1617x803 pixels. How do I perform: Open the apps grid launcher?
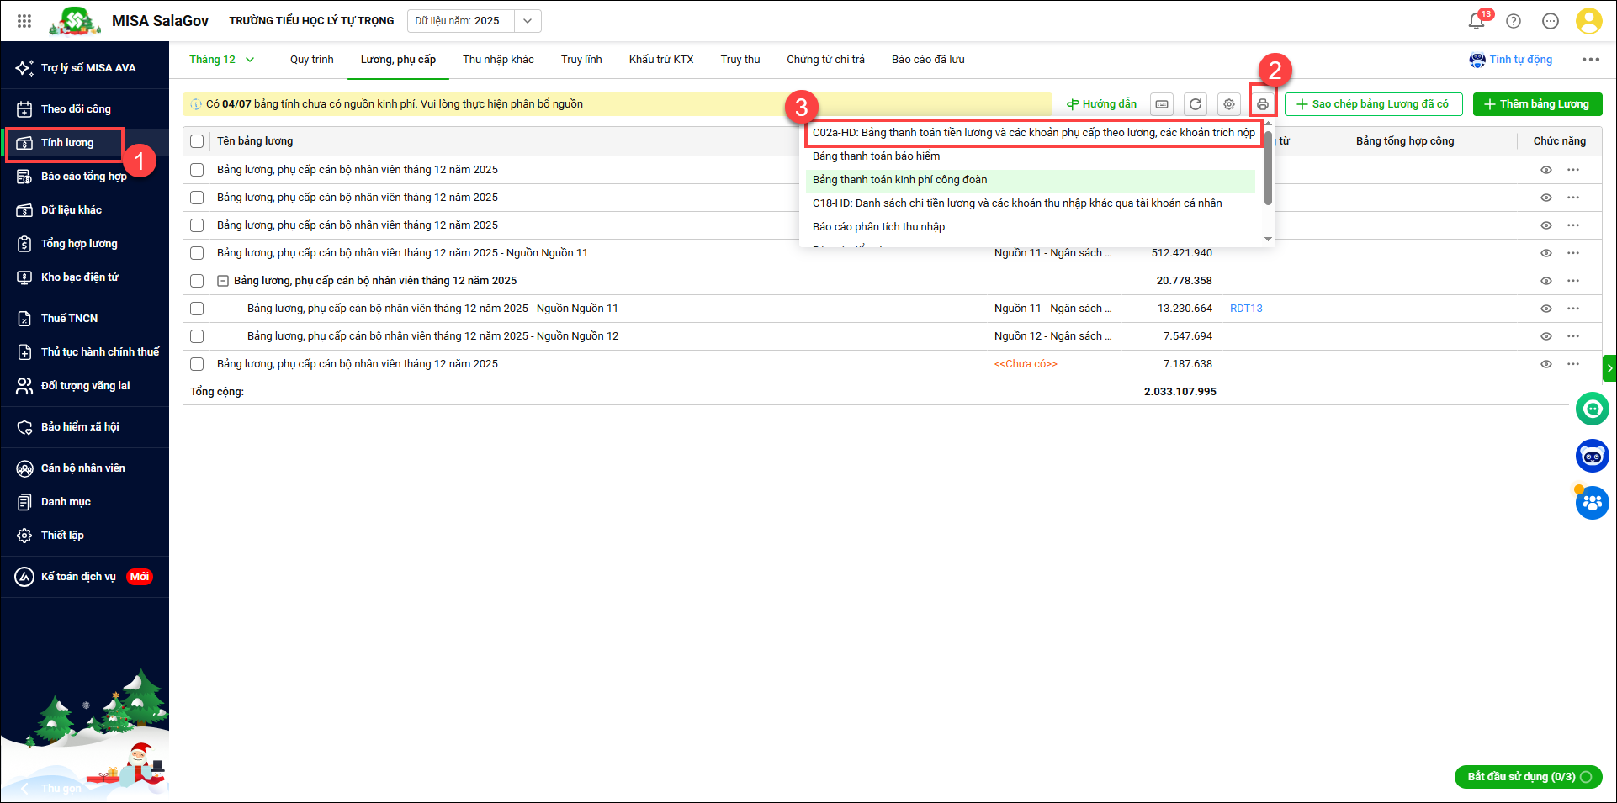24,21
